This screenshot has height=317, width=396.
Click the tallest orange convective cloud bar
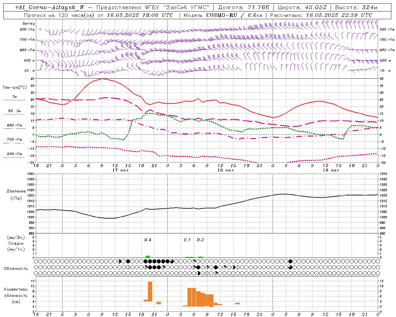click(x=150, y=292)
